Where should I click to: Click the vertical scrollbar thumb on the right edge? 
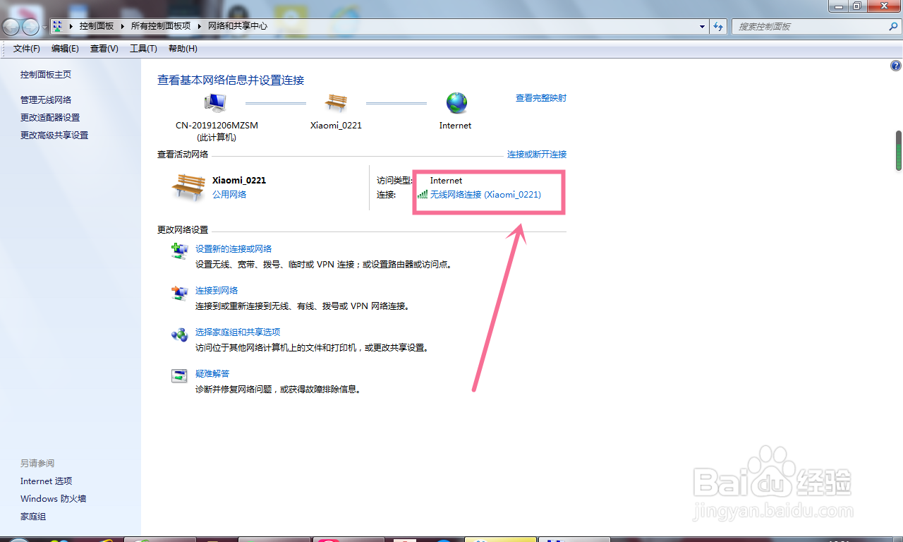point(899,150)
